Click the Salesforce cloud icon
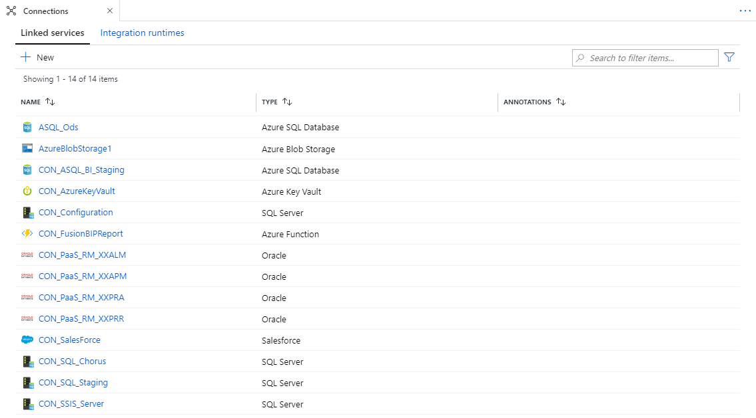The height and width of the screenshot is (418, 756). tap(27, 340)
